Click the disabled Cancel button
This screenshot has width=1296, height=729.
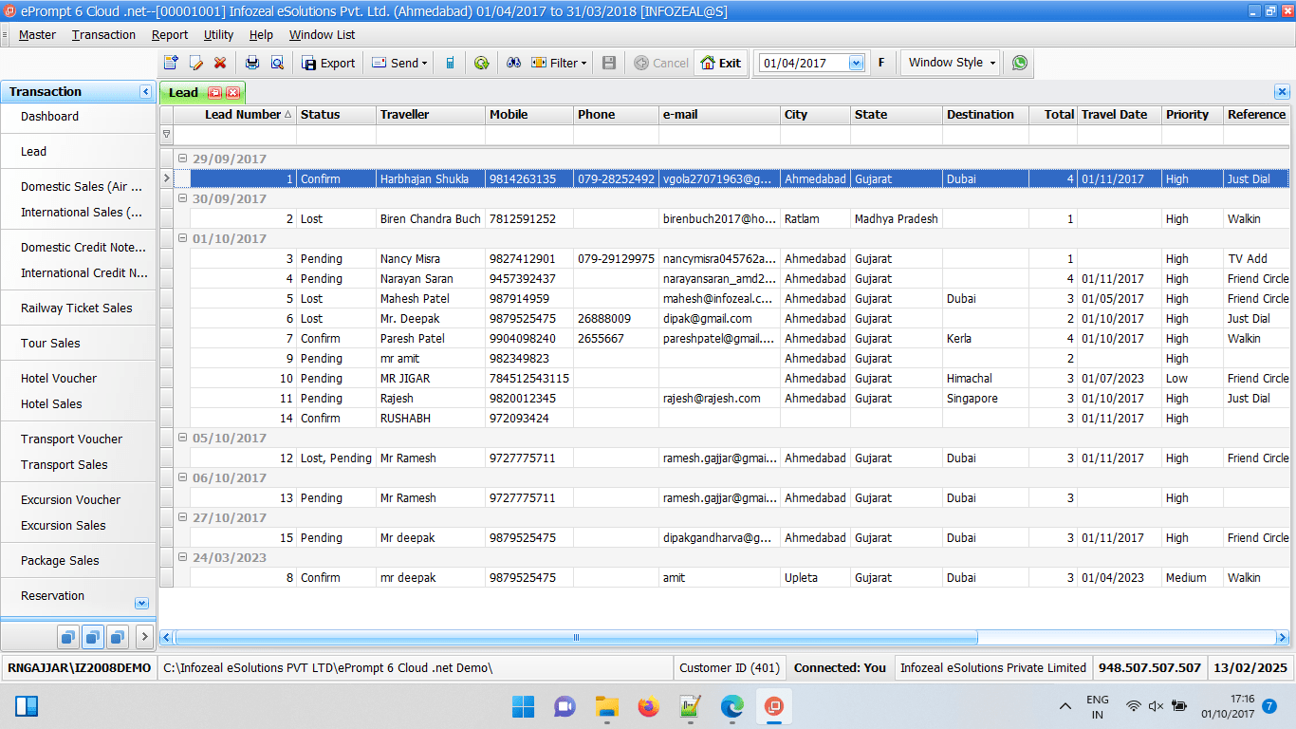tap(660, 63)
